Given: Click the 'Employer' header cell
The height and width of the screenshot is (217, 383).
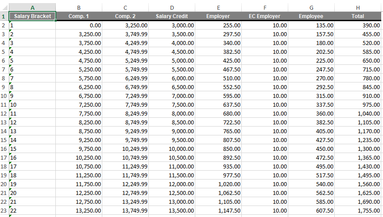Looking at the screenshot, I should coord(218,16).
